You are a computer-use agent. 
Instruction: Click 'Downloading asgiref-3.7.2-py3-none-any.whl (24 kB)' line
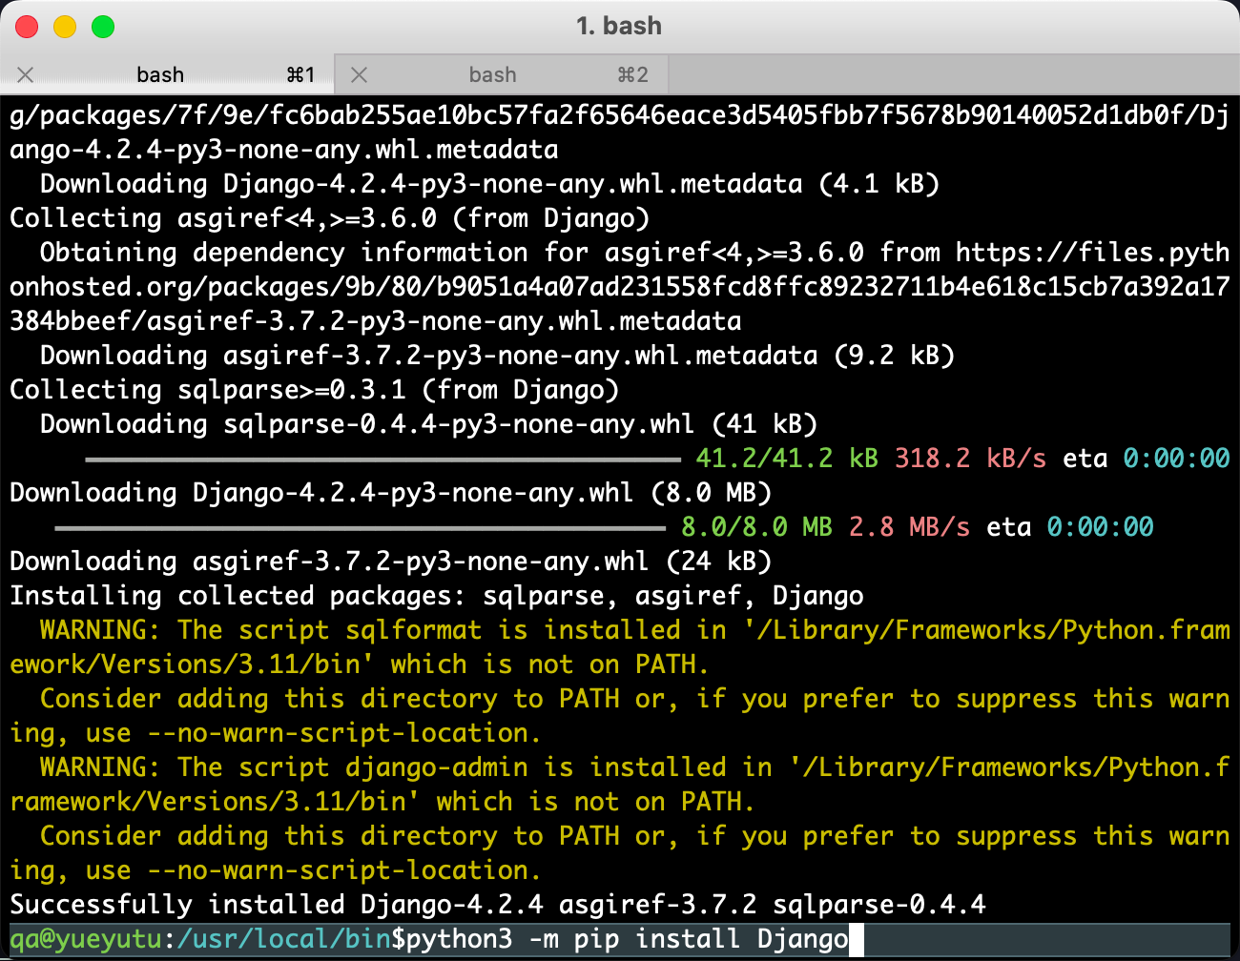point(391,562)
